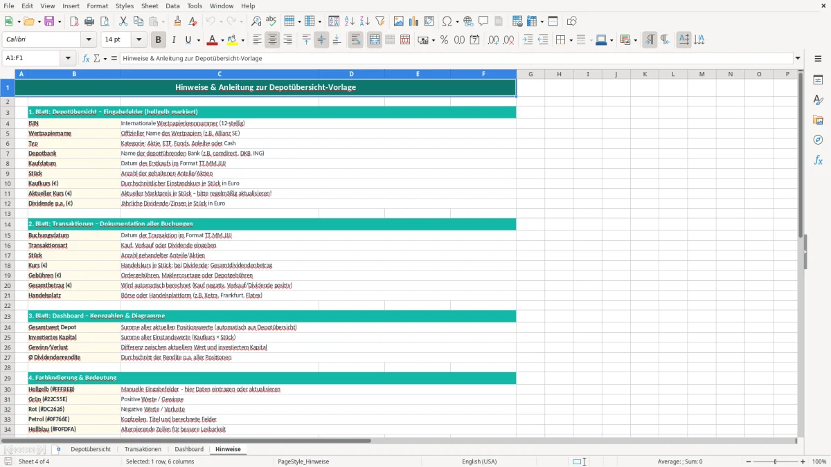Open background color dropdown arrow
The width and height of the screenshot is (831, 467).
point(242,40)
